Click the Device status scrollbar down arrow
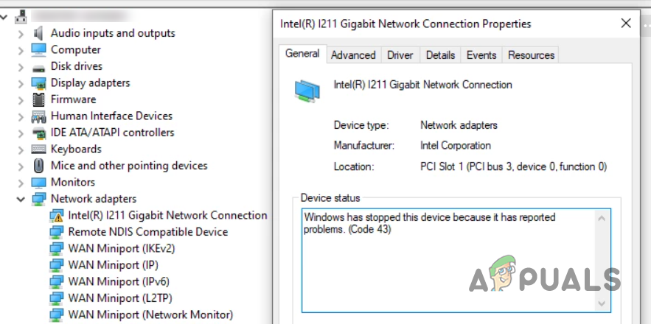The width and height of the screenshot is (651, 324). (602, 303)
